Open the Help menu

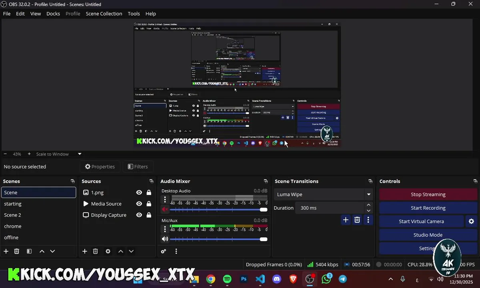(151, 14)
